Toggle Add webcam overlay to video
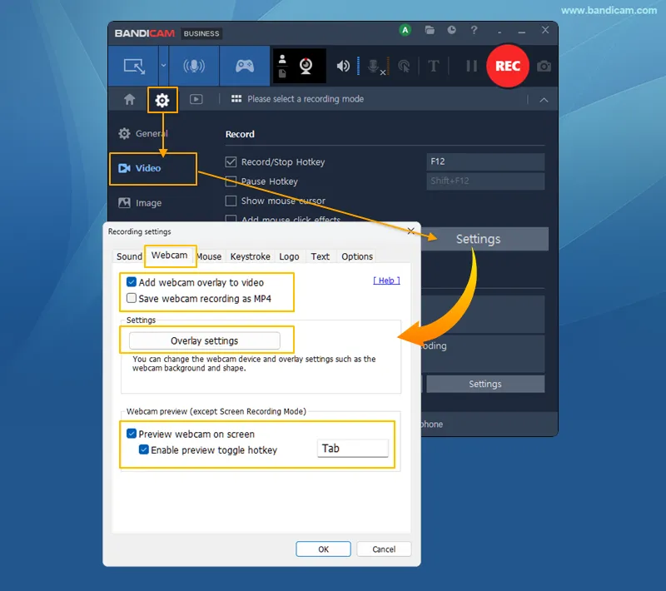666x591 pixels. coord(132,282)
